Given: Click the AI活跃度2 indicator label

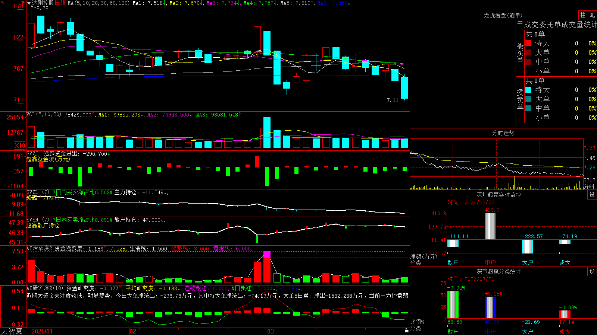Looking at the screenshot, I should [40, 248].
